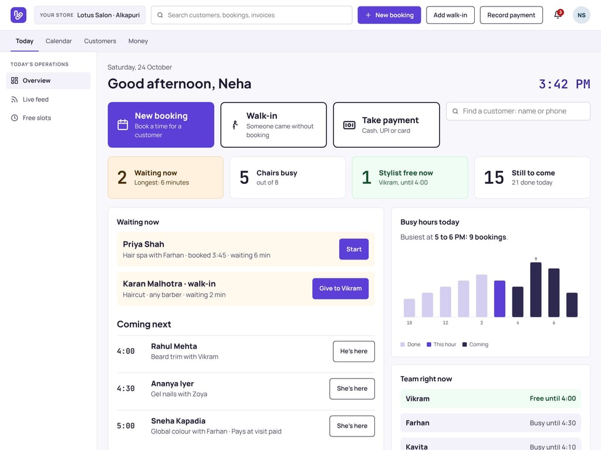The image size is (601, 450).
Task: Give Karan Malhotra to Vikram
Action: pyautogui.click(x=340, y=288)
